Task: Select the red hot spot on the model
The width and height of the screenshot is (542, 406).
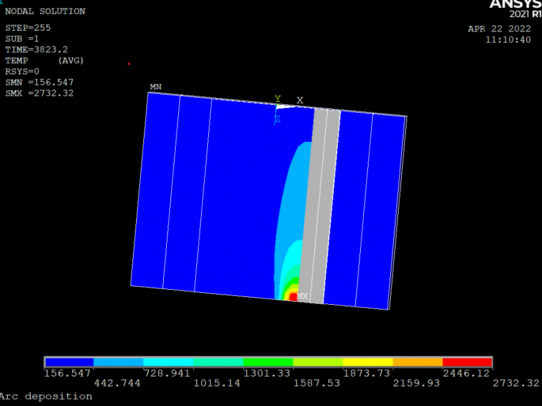Action: pyautogui.click(x=293, y=296)
